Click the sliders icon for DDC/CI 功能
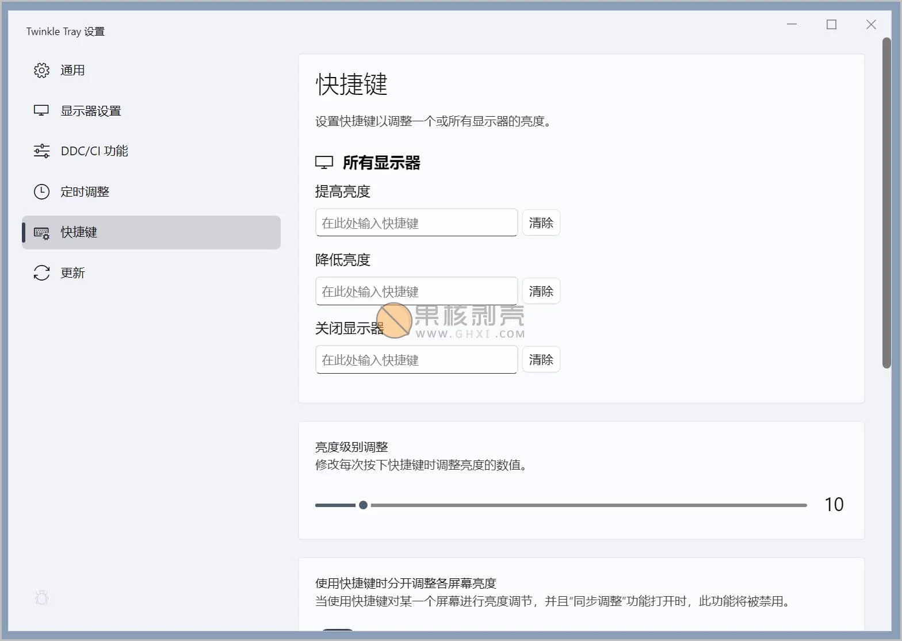The height and width of the screenshot is (641, 902). click(x=41, y=151)
